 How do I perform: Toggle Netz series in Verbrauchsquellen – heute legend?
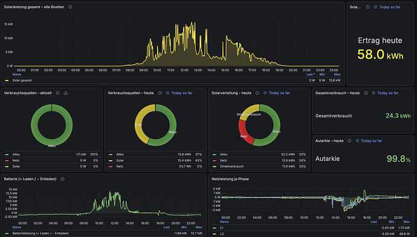120,166
